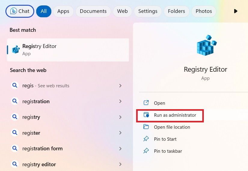
Task: Open Bing Chat from search header
Action: coord(20,11)
